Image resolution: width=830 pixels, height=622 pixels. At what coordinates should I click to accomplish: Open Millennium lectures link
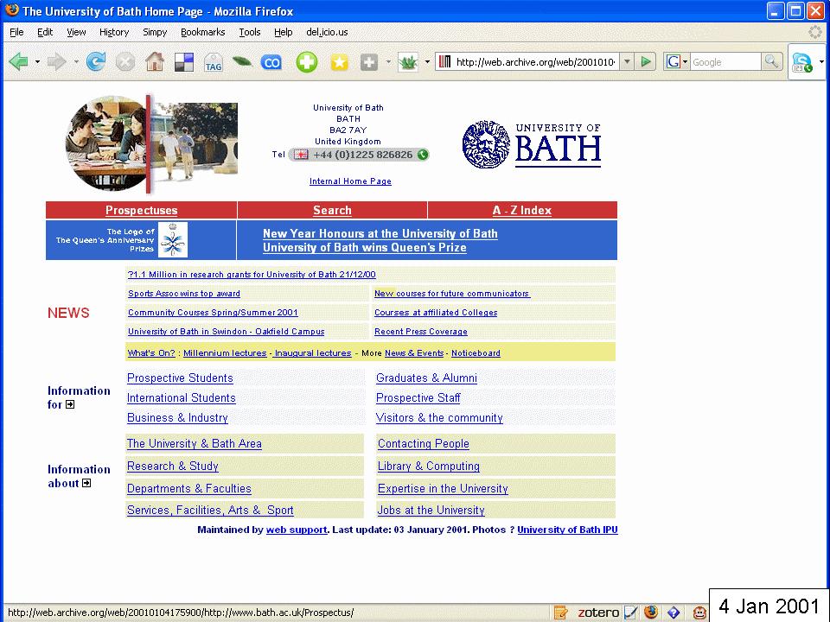[x=225, y=352]
